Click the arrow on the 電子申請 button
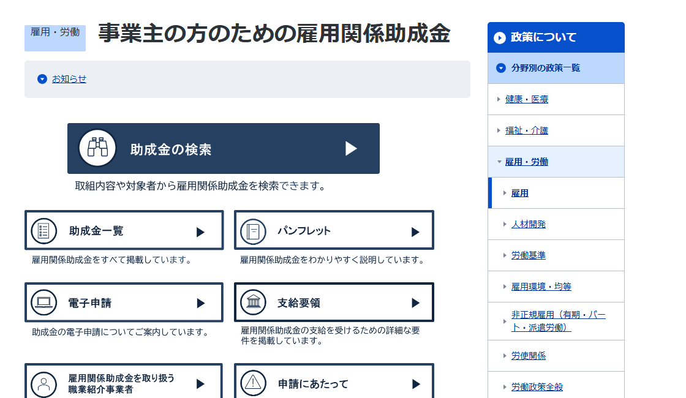The height and width of the screenshot is (398, 686). coord(200,303)
